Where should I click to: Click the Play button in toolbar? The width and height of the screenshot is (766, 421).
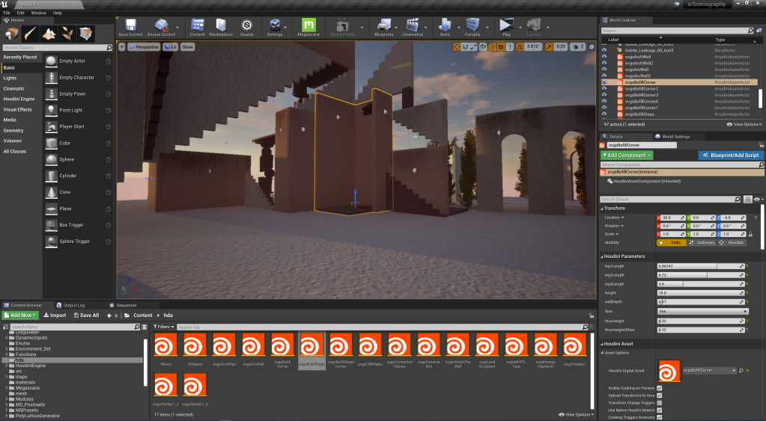pos(506,25)
